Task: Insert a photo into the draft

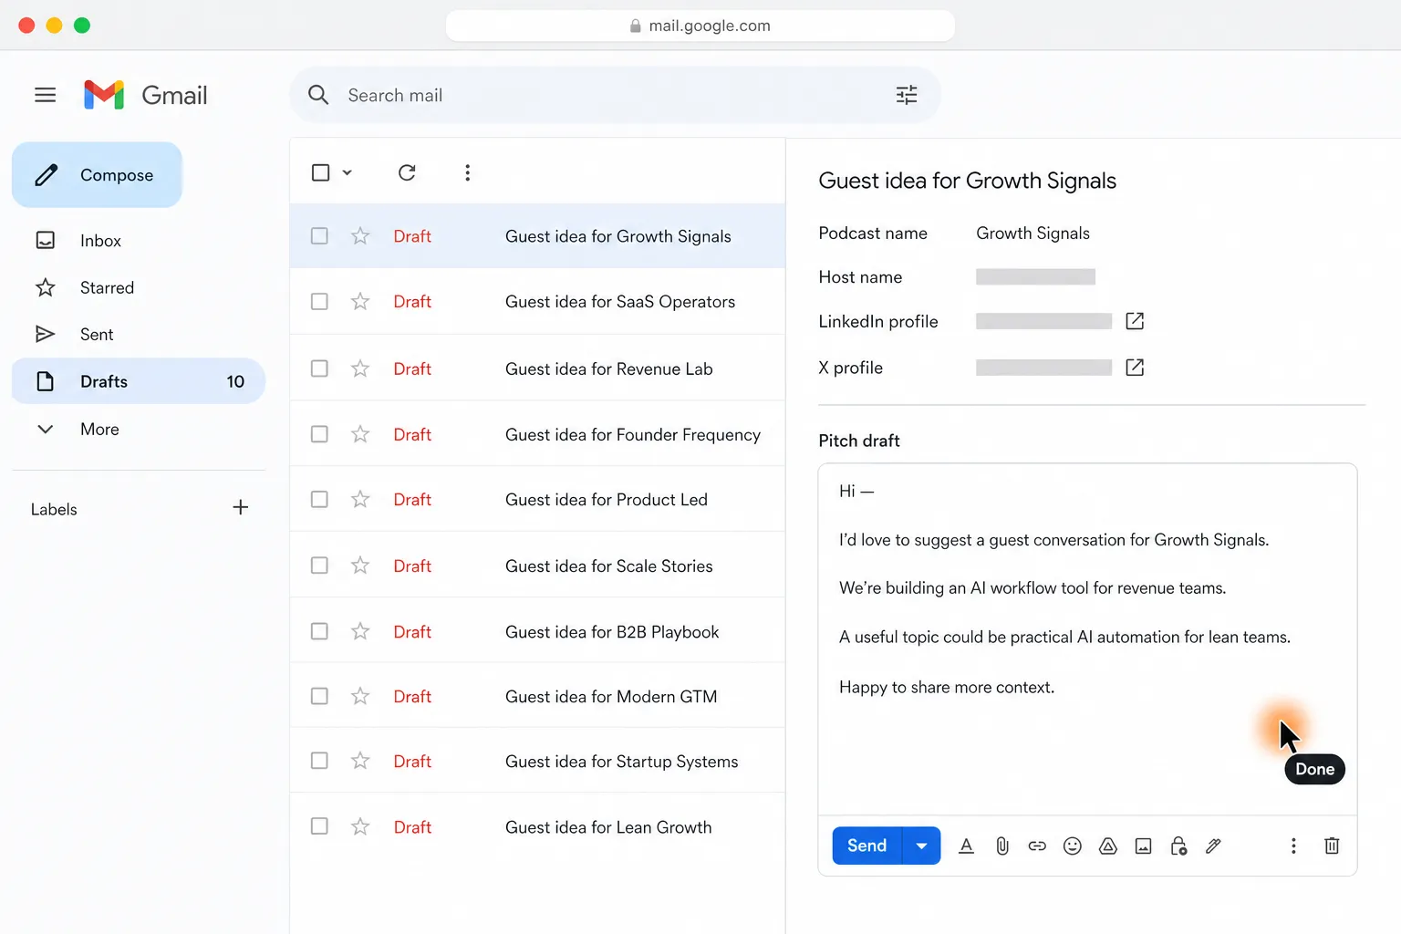Action: click(1143, 846)
